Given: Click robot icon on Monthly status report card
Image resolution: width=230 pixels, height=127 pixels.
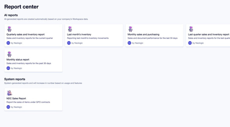Looking at the screenshot, I should click(x=9, y=54).
